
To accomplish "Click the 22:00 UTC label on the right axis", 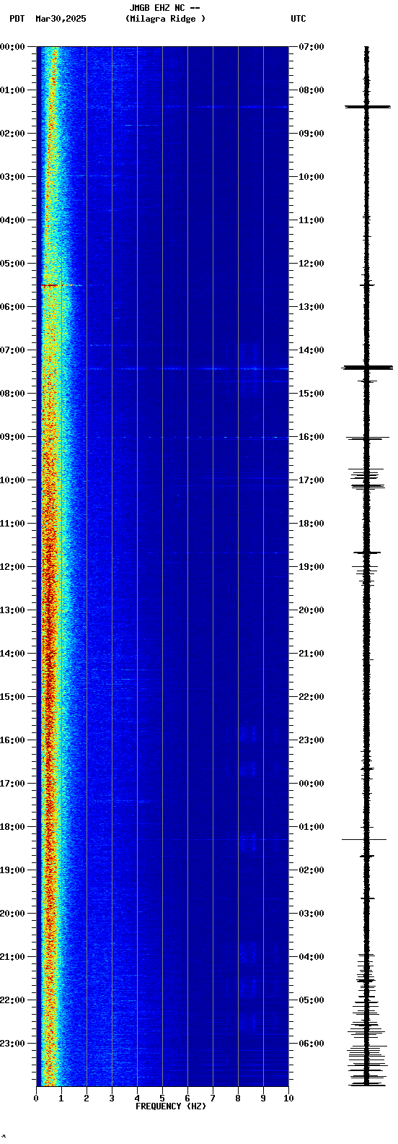I will pos(311,697).
